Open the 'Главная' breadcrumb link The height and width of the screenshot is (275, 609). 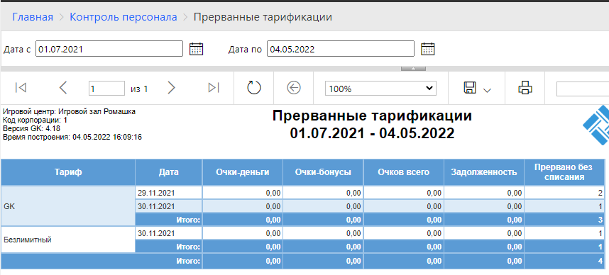[x=33, y=17]
